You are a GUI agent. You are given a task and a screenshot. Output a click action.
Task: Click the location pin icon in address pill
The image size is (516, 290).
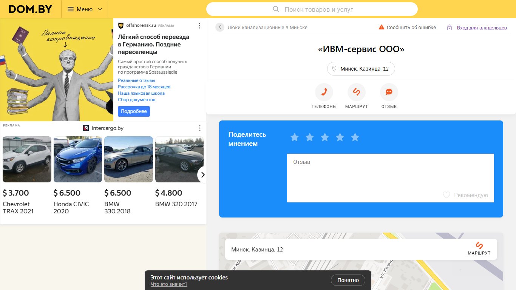click(334, 69)
